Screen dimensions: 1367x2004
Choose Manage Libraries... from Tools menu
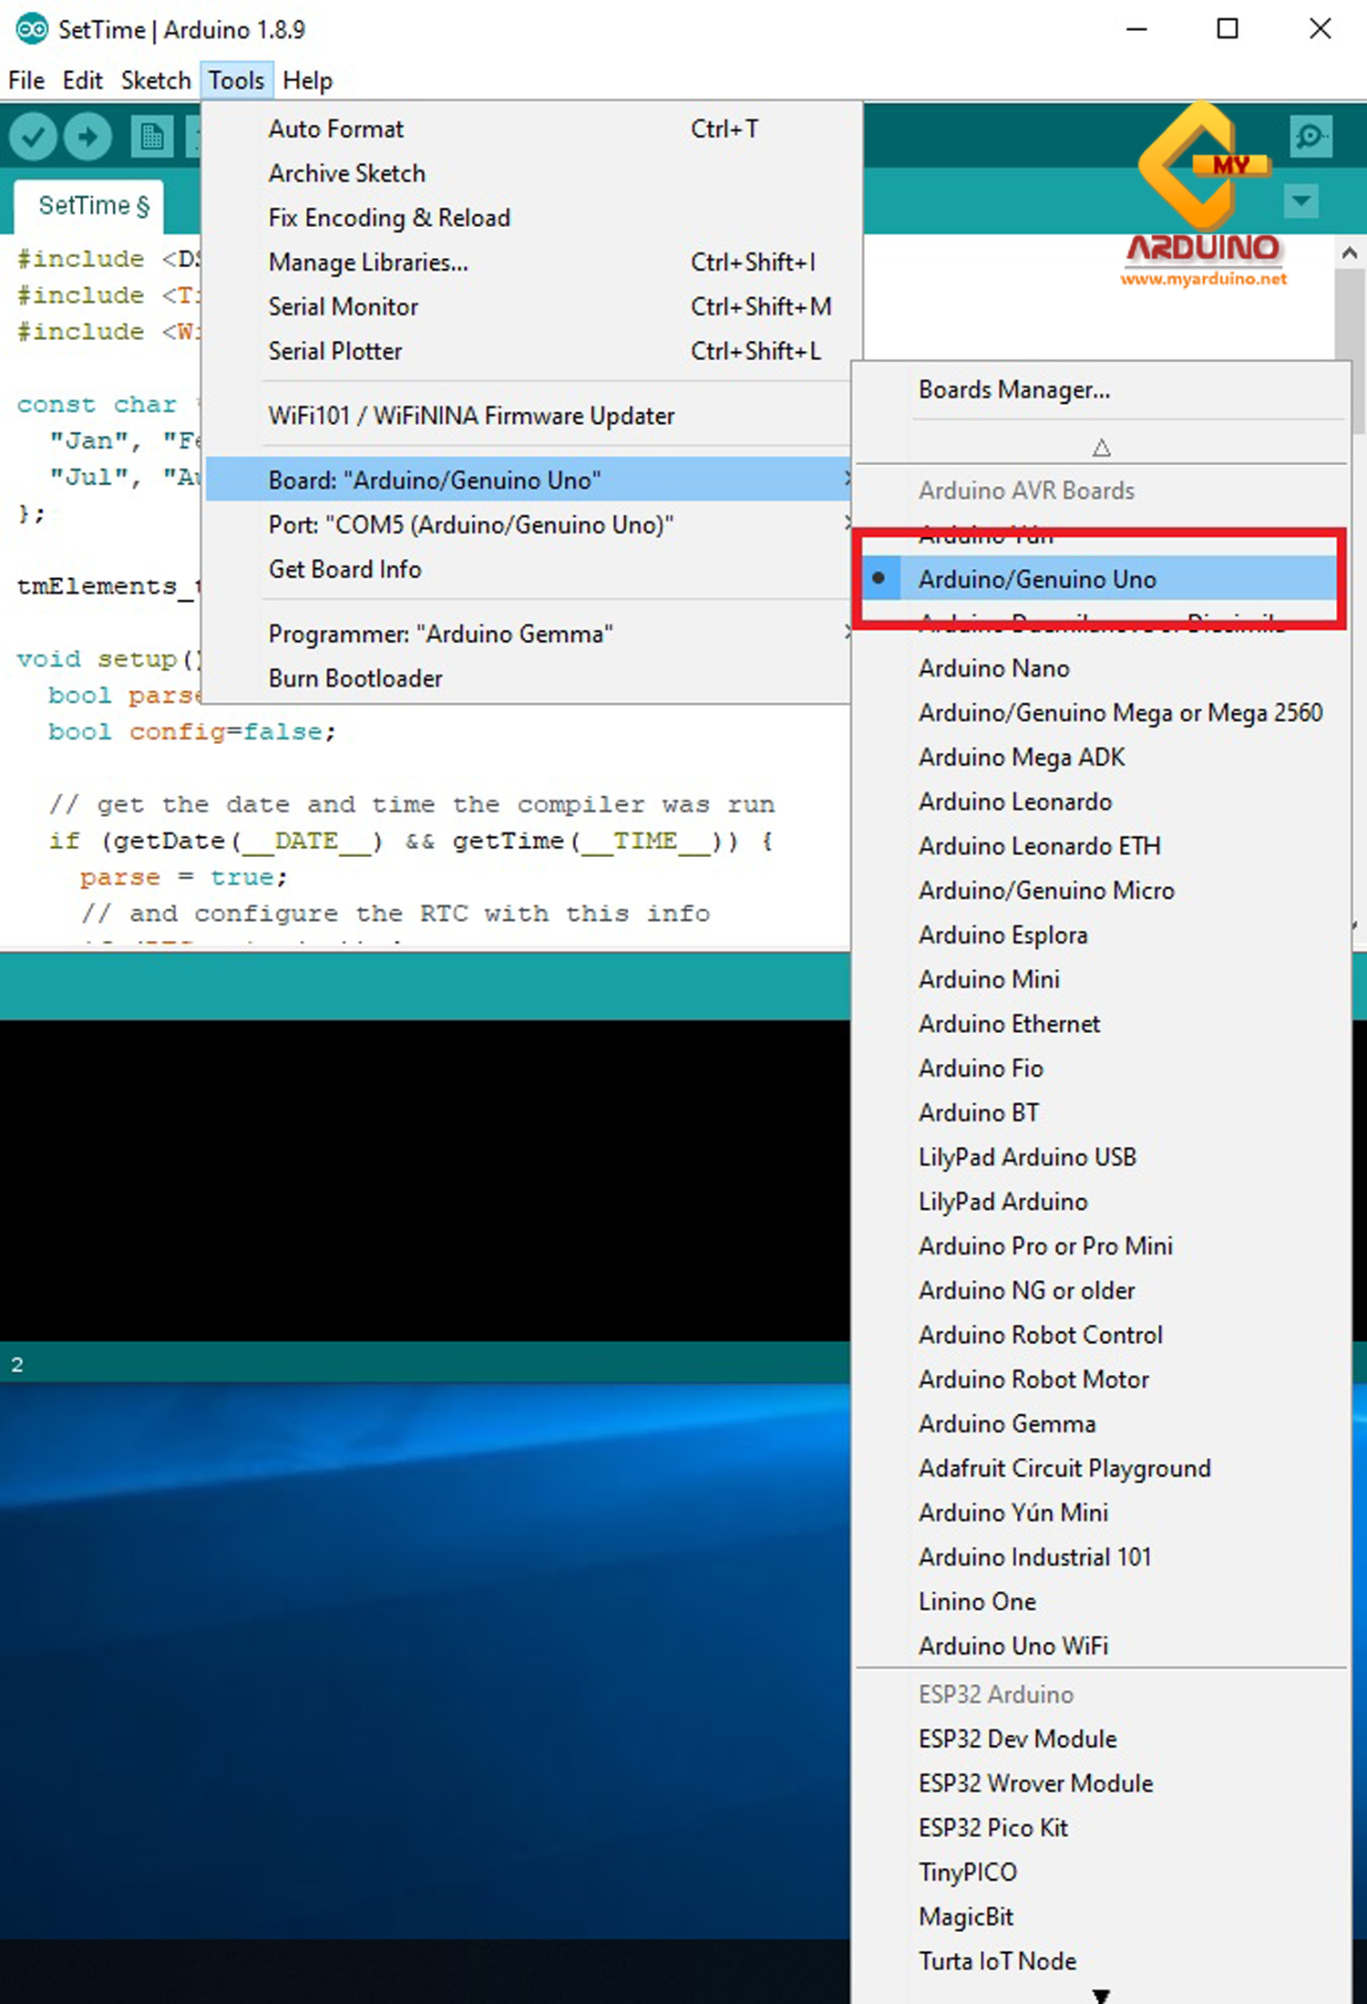point(368,263)
